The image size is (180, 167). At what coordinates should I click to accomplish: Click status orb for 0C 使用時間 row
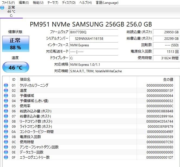click(x=6, y=142)
